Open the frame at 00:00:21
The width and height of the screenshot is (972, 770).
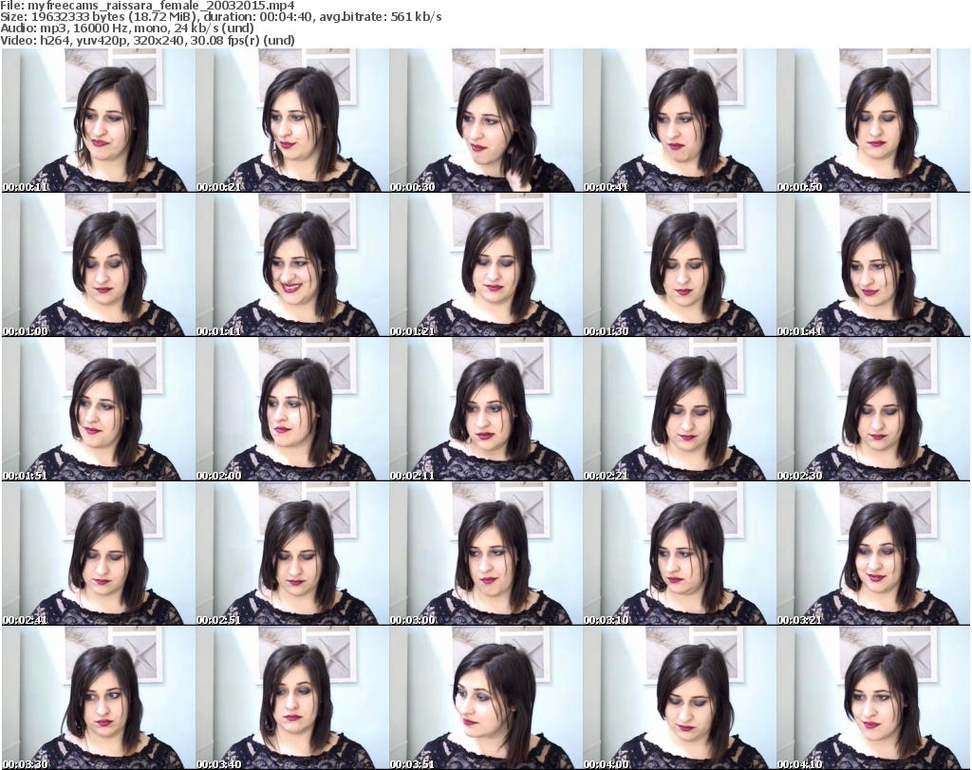(x=292, y=121)
